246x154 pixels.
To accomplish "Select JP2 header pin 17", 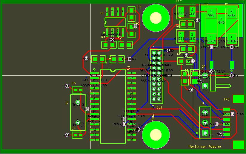I will click(154, 94).
